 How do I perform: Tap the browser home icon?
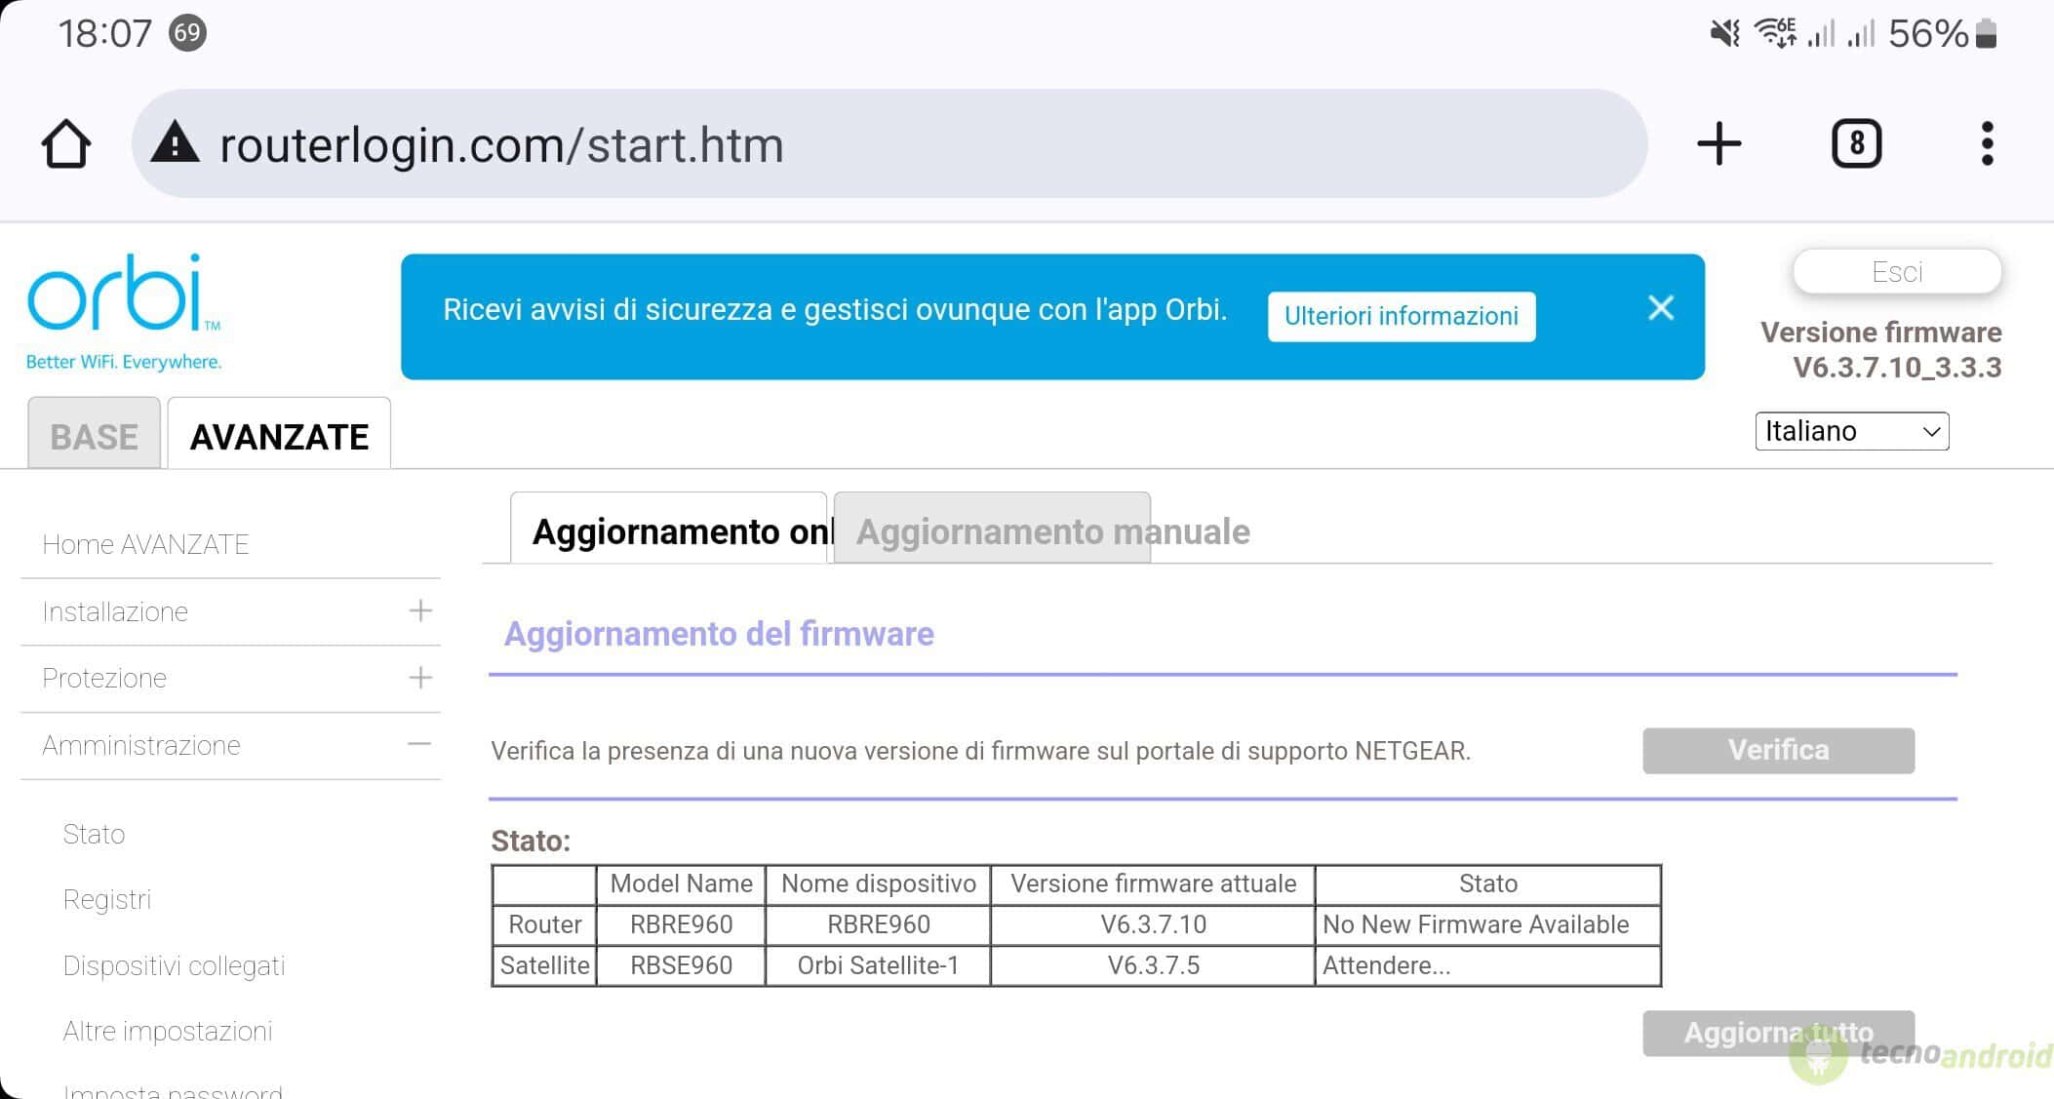66,144
